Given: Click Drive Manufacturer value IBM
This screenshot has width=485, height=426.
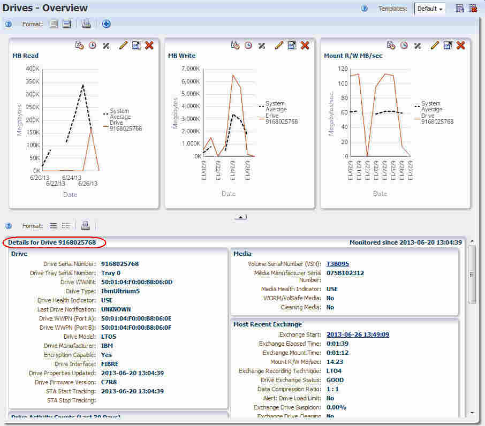Looking at the screenshot, I should [107, 346].
